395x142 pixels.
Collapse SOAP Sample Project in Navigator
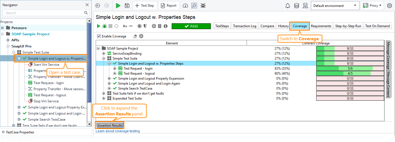[x=2, y=34]
